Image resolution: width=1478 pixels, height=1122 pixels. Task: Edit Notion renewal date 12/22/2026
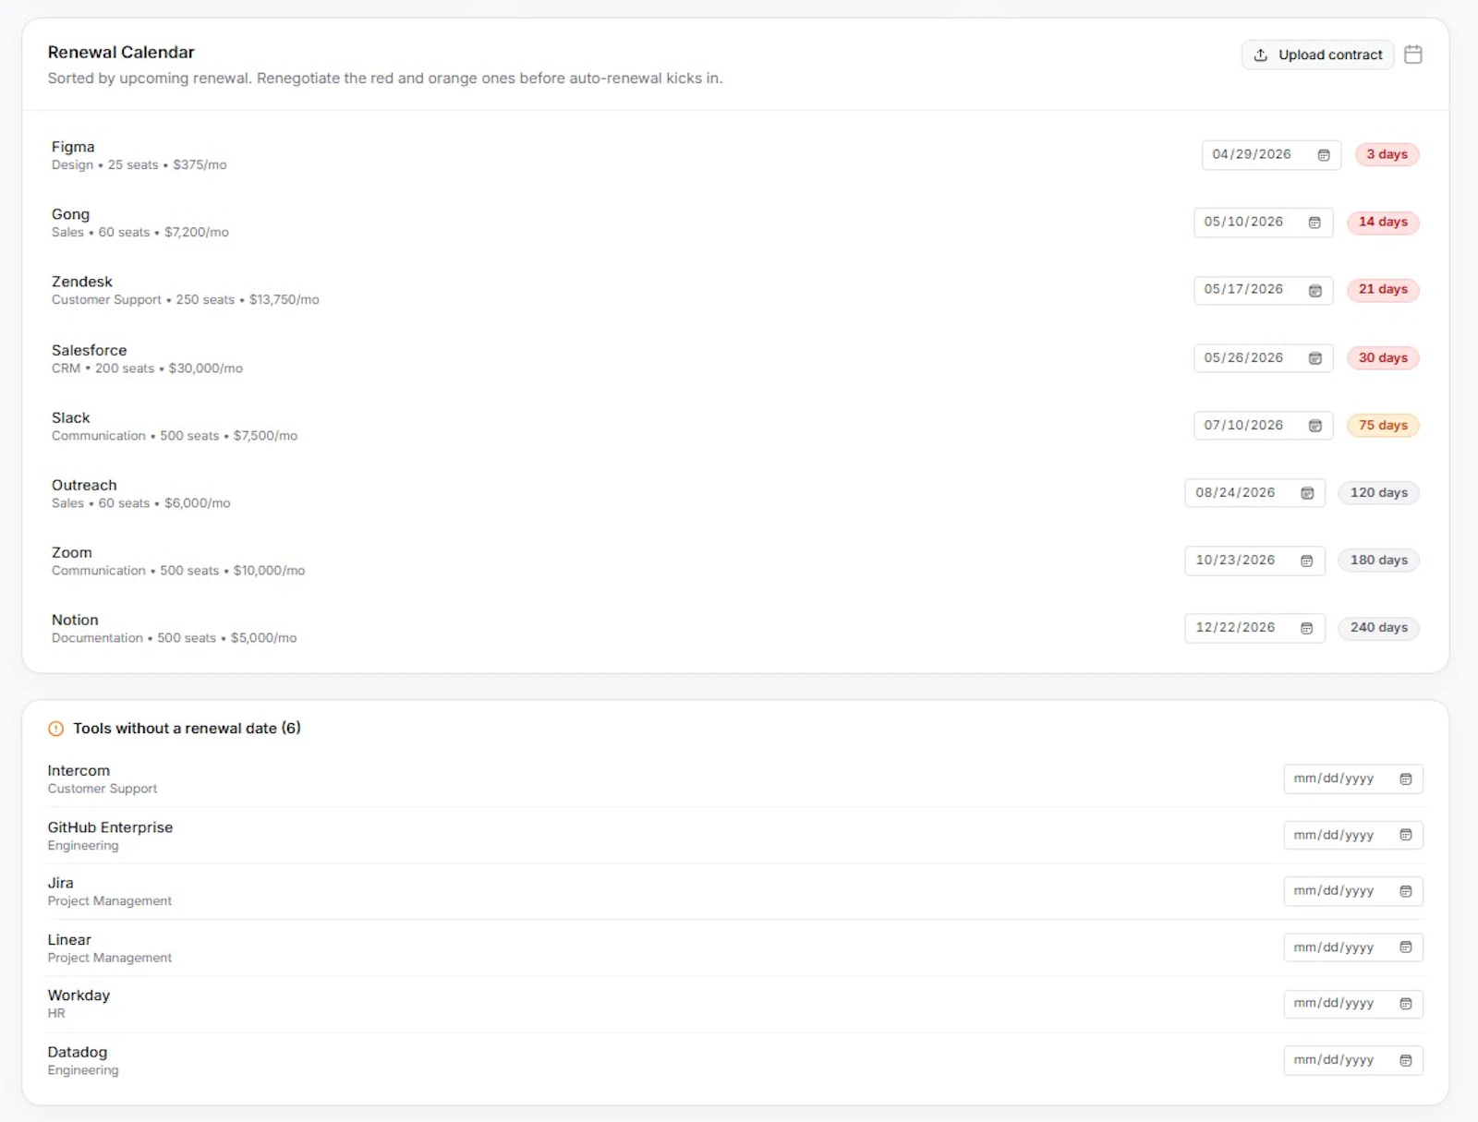point(1254,628)
